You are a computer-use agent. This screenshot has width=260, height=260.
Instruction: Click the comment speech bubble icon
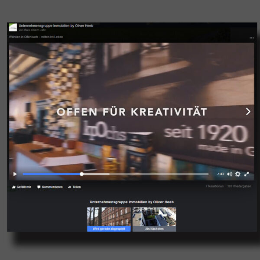coord(39,187)
